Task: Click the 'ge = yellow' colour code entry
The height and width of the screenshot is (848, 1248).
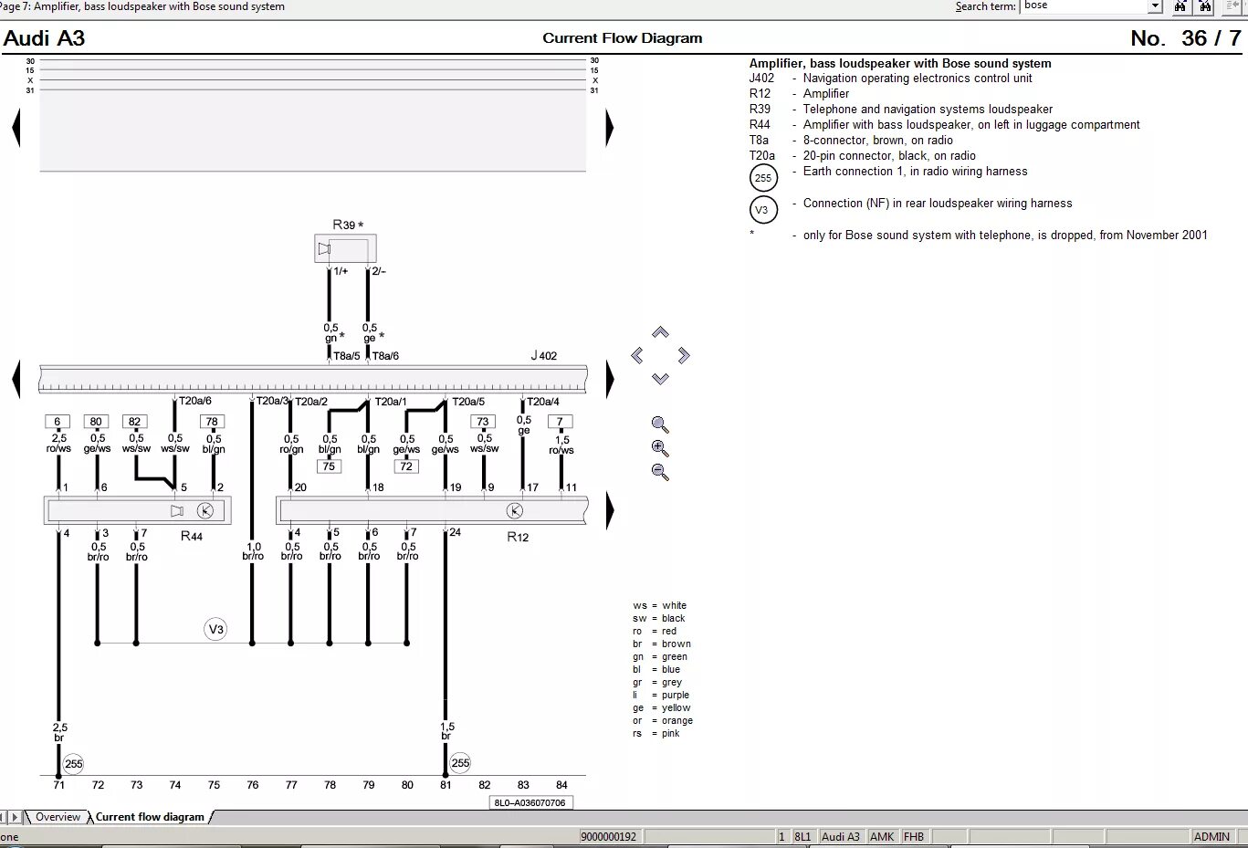Action: pos(662,707)
